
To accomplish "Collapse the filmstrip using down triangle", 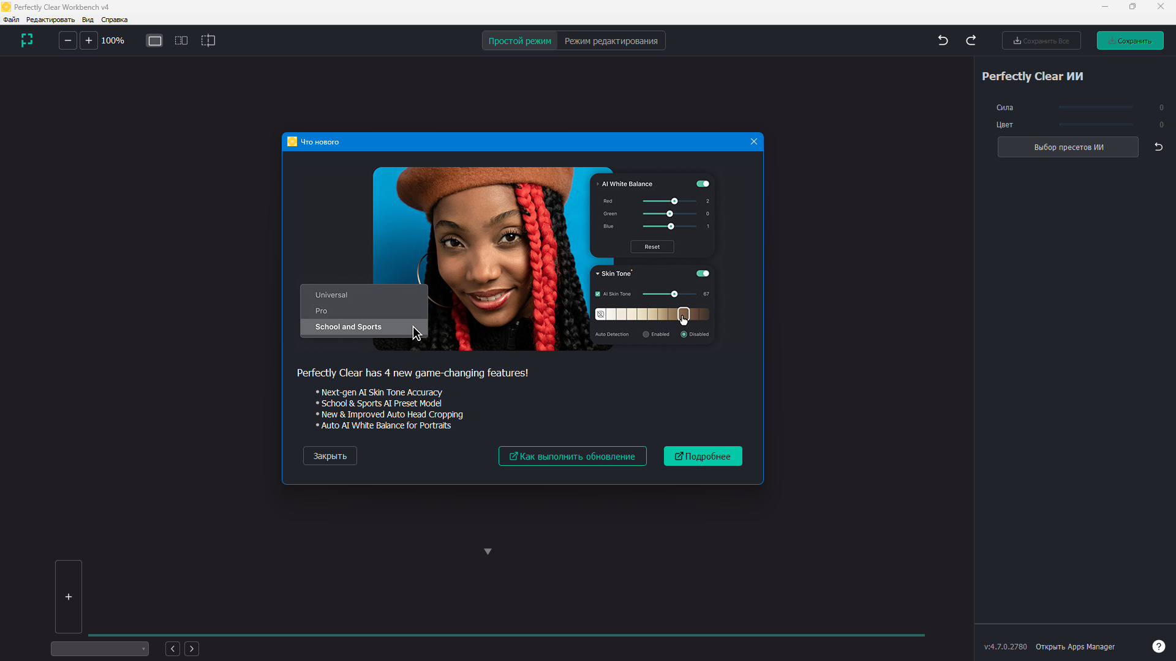I will click(x=488, y=551).
